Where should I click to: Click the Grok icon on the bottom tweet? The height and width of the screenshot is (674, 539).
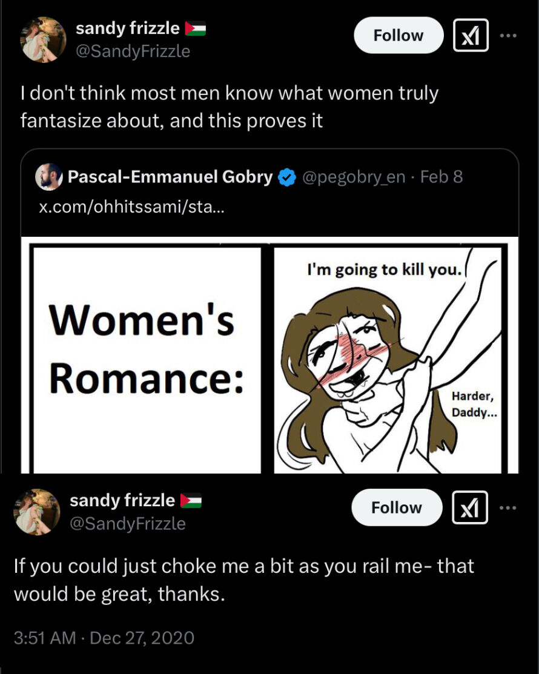coord(469,507)
